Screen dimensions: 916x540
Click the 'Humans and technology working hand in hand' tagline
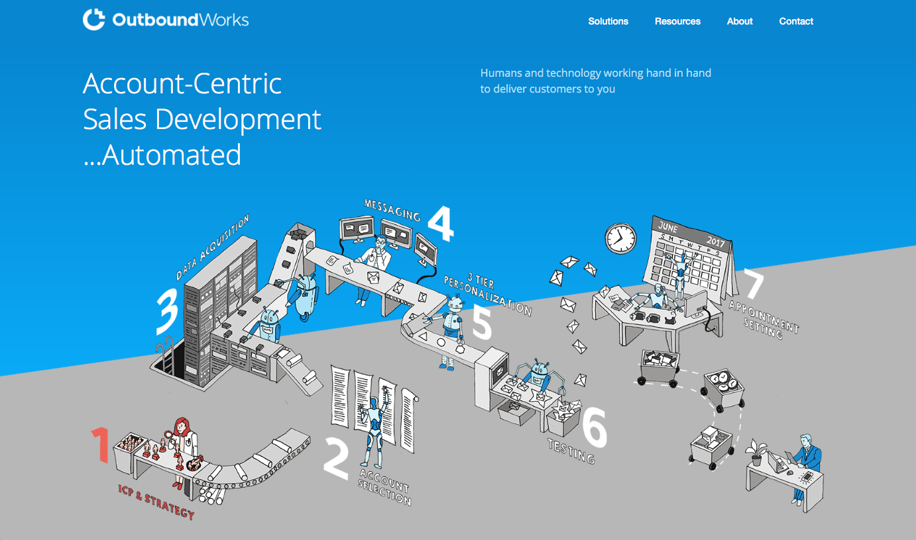[595, 81]
